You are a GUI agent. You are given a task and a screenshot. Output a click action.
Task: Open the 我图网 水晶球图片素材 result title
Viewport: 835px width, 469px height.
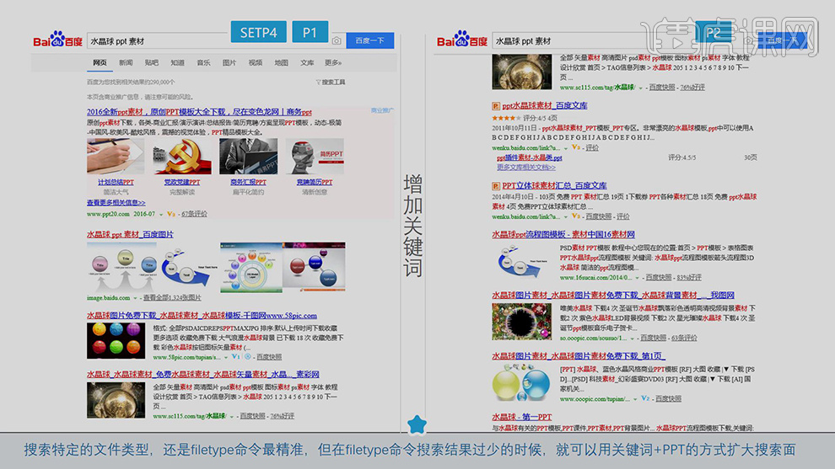[x=613, y=295]
